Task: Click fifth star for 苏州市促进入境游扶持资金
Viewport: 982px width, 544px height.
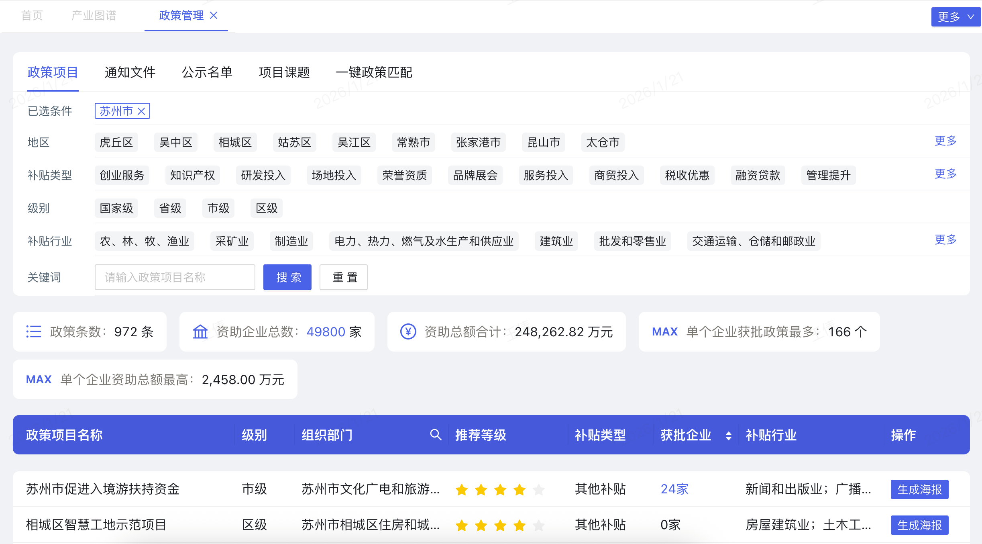Action: pyautogui.click(x=539, y=489)
